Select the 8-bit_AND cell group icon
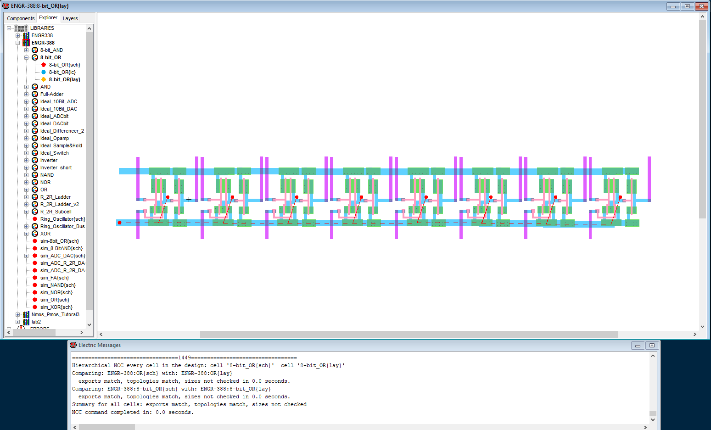 click(x=35, y=50)
